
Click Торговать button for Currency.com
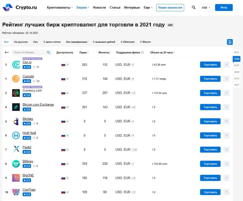tap(210, 93)
